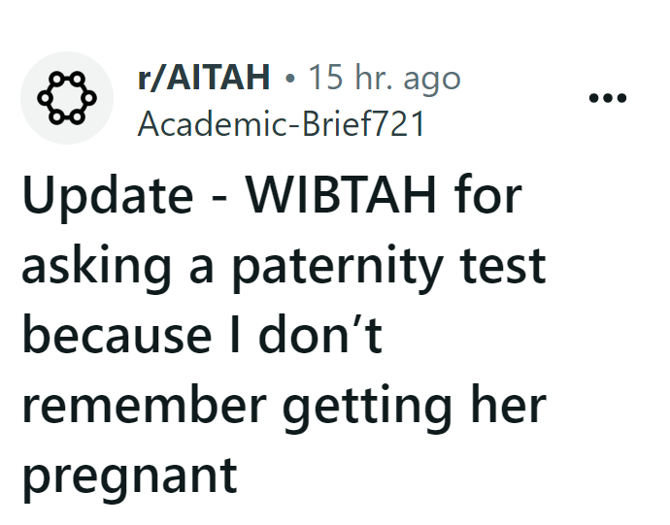Click the title line "asking a paternity test"

(x=284, y=267)
